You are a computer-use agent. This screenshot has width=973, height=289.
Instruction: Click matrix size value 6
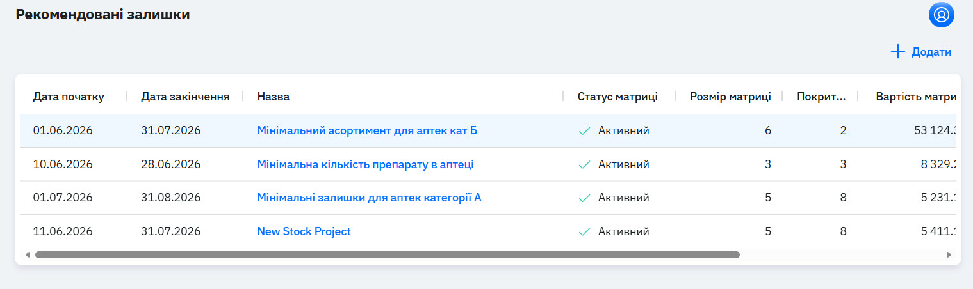pos(767,130)
